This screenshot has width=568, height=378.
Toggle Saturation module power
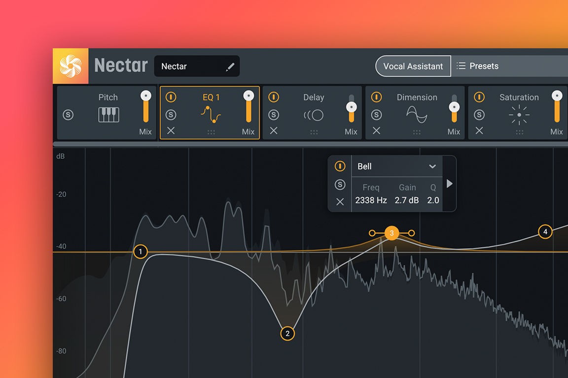point(479,97)
